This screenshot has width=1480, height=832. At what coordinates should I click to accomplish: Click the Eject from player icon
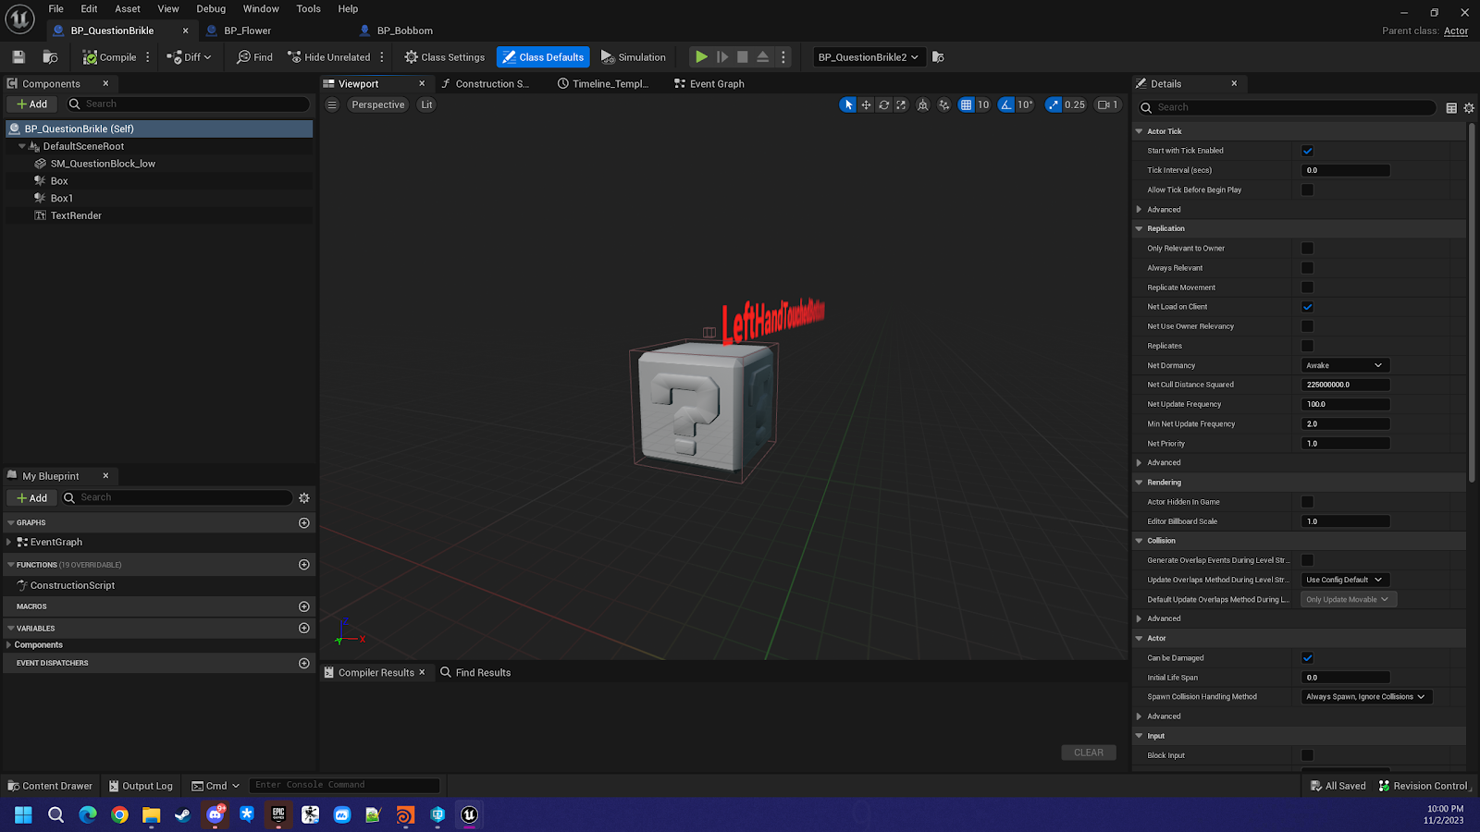pyautogui.click(x=763, y=57)
